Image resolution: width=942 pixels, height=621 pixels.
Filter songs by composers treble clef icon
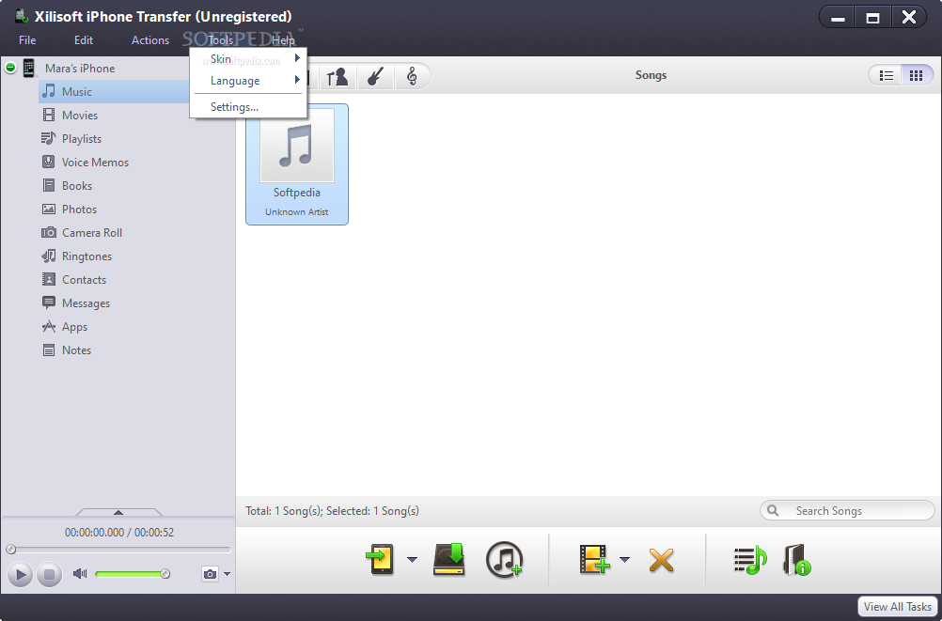[x=412, y=76]
